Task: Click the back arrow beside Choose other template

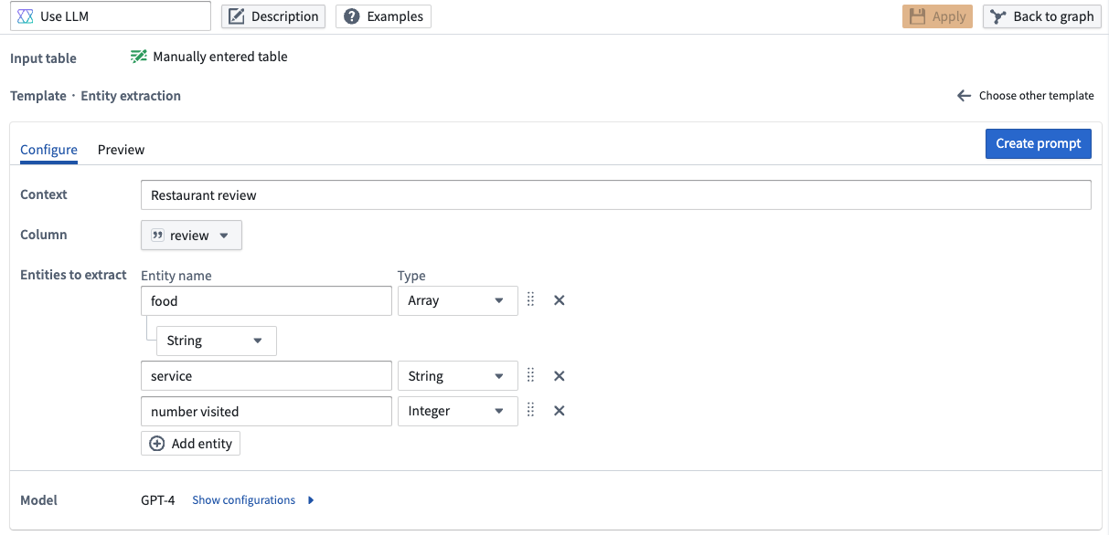Action: pos(964,96)
